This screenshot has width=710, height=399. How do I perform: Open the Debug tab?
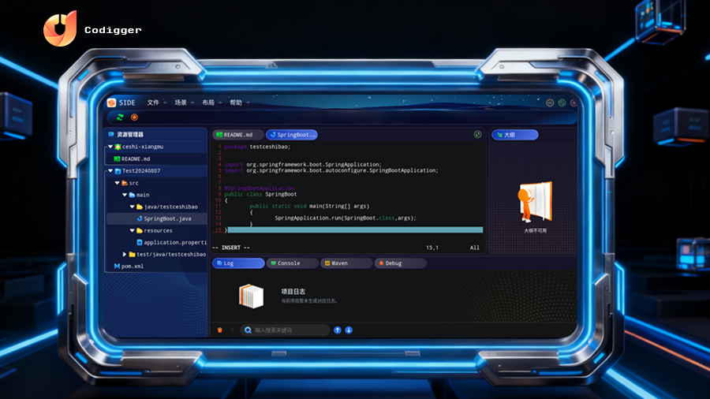pyautogui.click(x=400, y=263)
